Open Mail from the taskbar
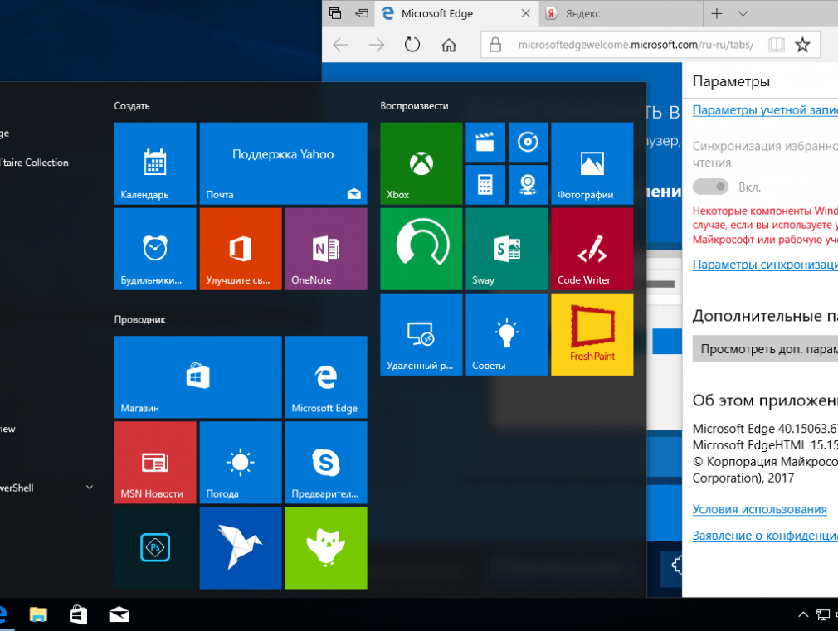Image resolution: width=838 pixels, height=631 pixels. [x=119, y=615]
